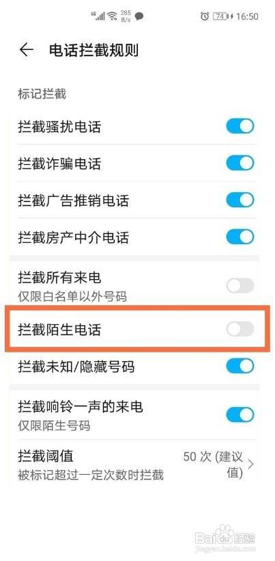
Task: Turn off 拦截诈骗电话 switch
Action: pyautogui.click(x=240, y=163)
